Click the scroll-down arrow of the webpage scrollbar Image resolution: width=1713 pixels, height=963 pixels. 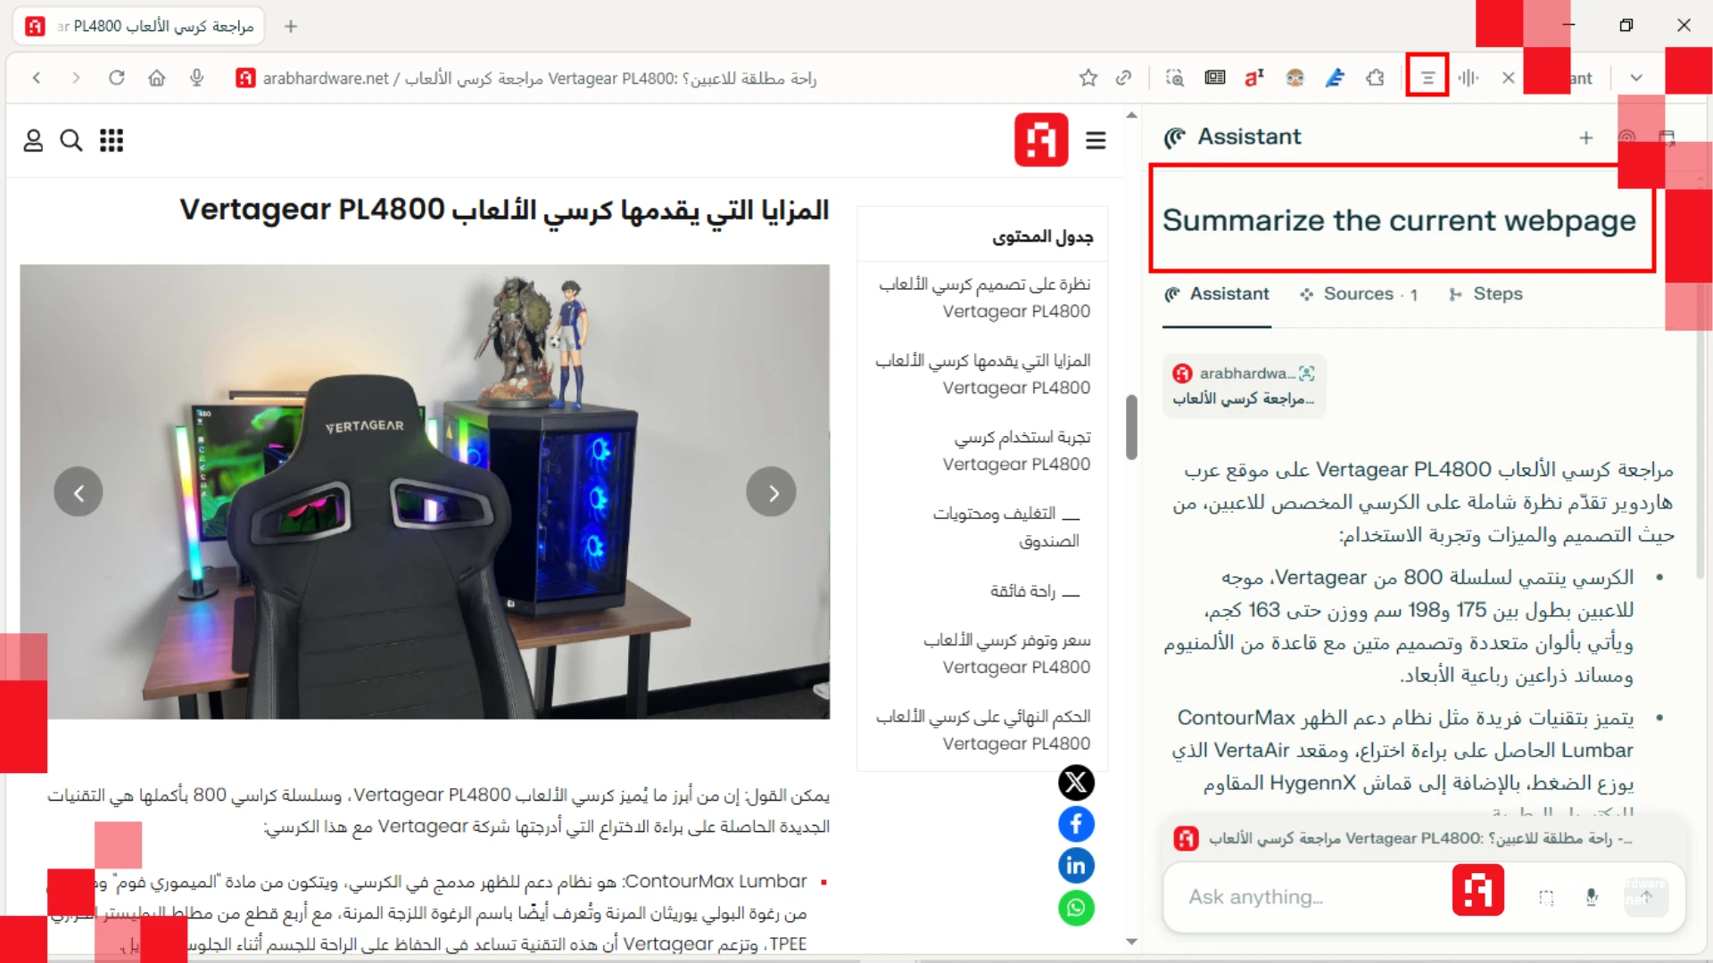1131,942
